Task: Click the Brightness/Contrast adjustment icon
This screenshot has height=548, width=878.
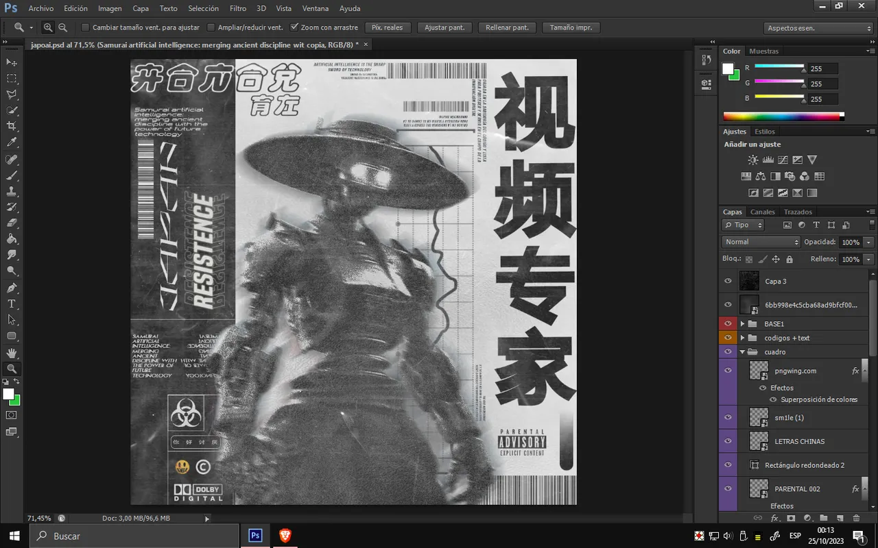Action: (x=753, y=160)
